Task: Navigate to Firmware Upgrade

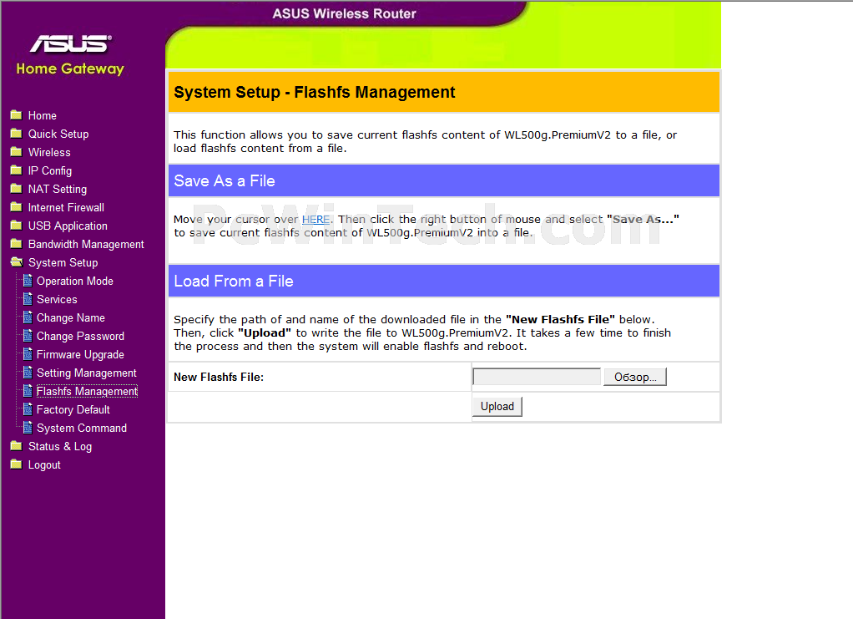Action: tap(80, 355)
